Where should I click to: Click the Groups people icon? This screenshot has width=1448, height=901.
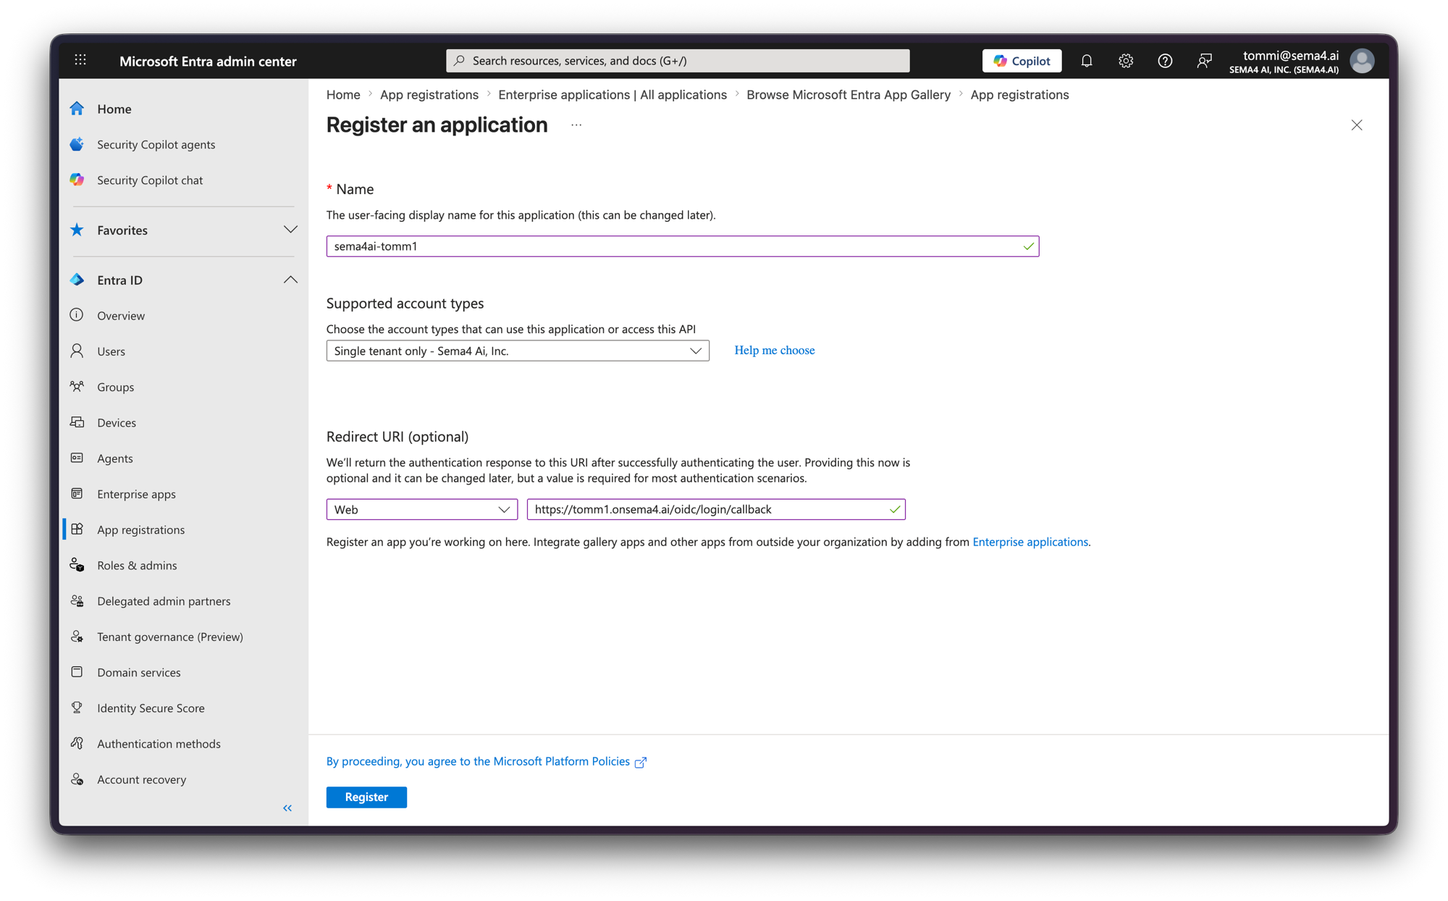77,386
